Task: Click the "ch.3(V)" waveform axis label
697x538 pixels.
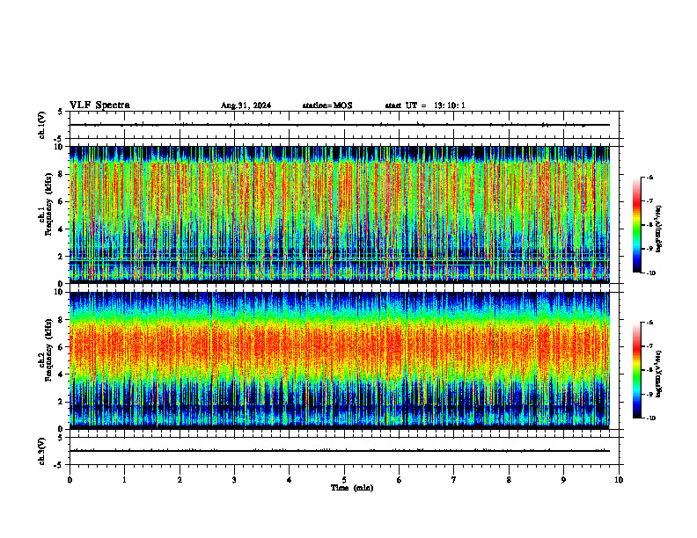Action: tap(41, 451)
